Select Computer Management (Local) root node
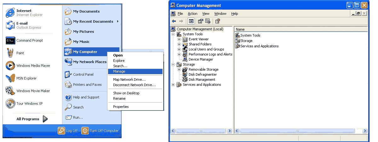This screenshot has width=378, height=142. tap(197, 29)
